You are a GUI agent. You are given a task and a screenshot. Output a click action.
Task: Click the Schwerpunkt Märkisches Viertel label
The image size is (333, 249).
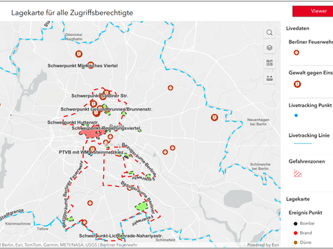click(x=83, y=66)
